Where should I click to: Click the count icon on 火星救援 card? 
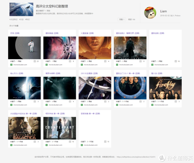coord(105,61)
